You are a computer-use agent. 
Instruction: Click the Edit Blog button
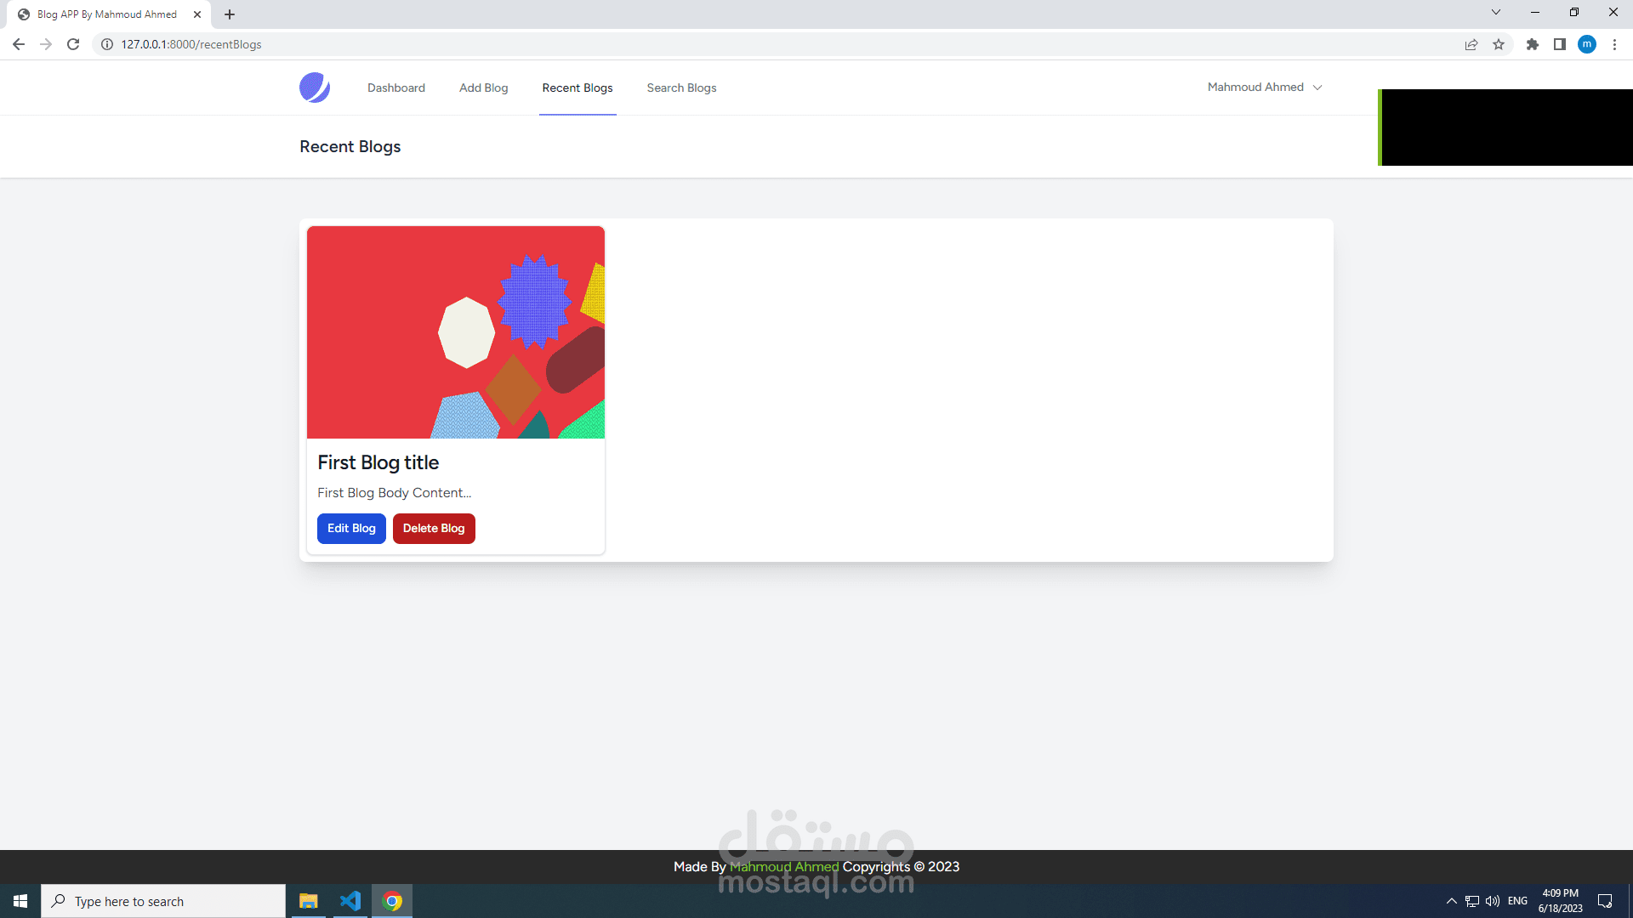(351, 528)
